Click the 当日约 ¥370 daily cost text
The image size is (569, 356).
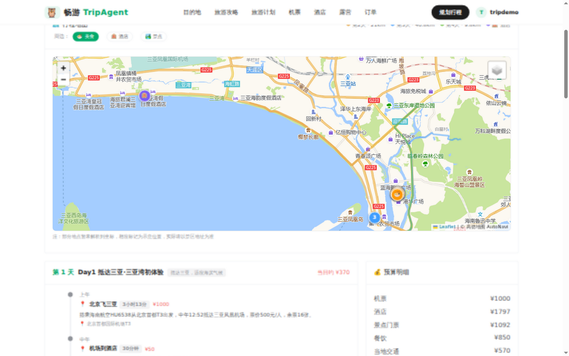coord(333,272)
